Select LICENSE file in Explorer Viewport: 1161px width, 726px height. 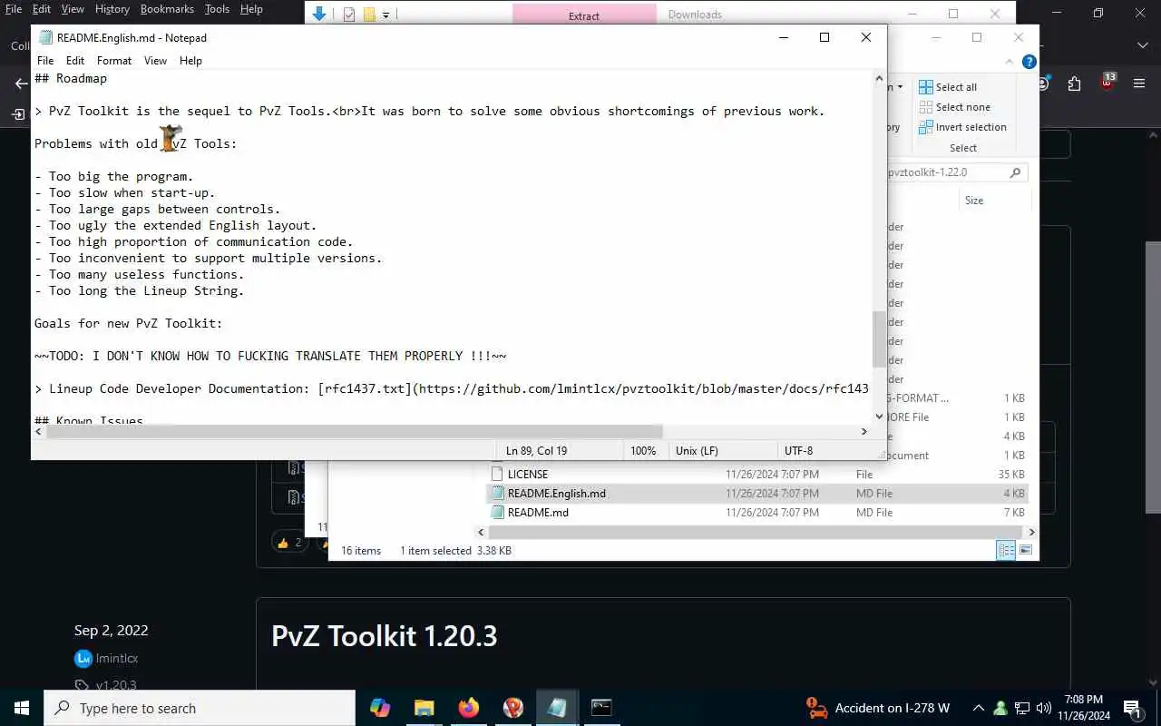[527, 475]
